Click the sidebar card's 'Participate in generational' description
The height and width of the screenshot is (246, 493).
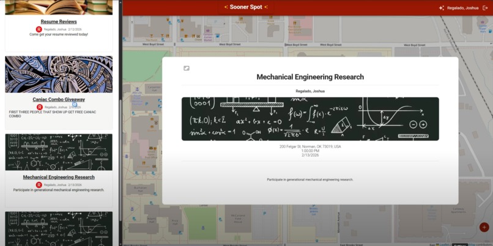pos(59,190)
